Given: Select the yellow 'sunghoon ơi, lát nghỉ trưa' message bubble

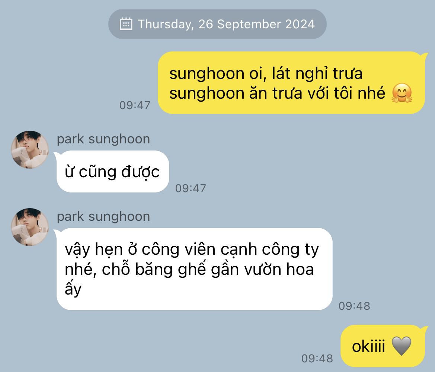Looking at the screenshot, I should tap(292, 83).
